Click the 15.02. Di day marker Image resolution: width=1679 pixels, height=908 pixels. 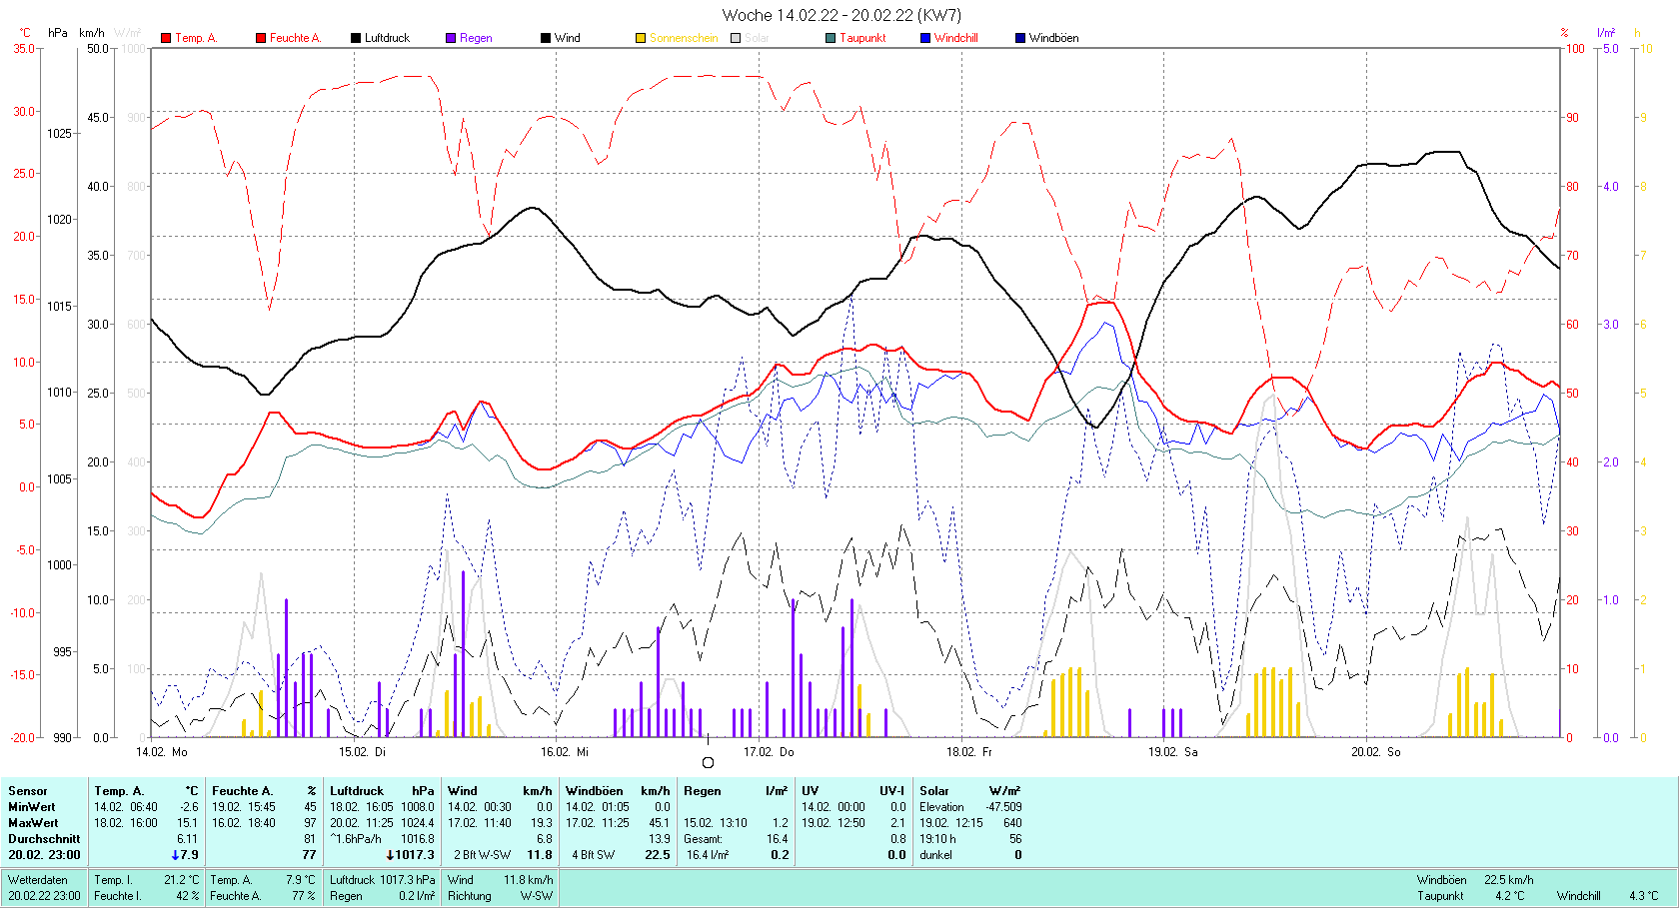[362, 752]
